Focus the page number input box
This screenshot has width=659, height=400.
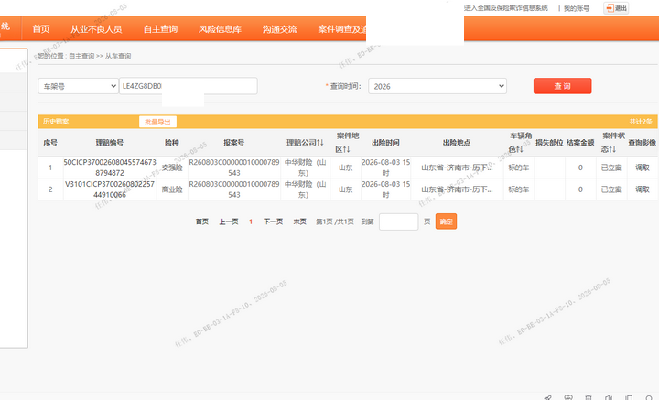click(x=398, y=222)
